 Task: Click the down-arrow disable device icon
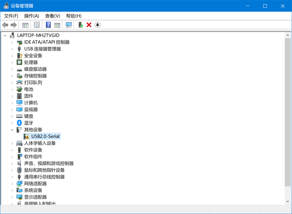[x=98, y=25]
